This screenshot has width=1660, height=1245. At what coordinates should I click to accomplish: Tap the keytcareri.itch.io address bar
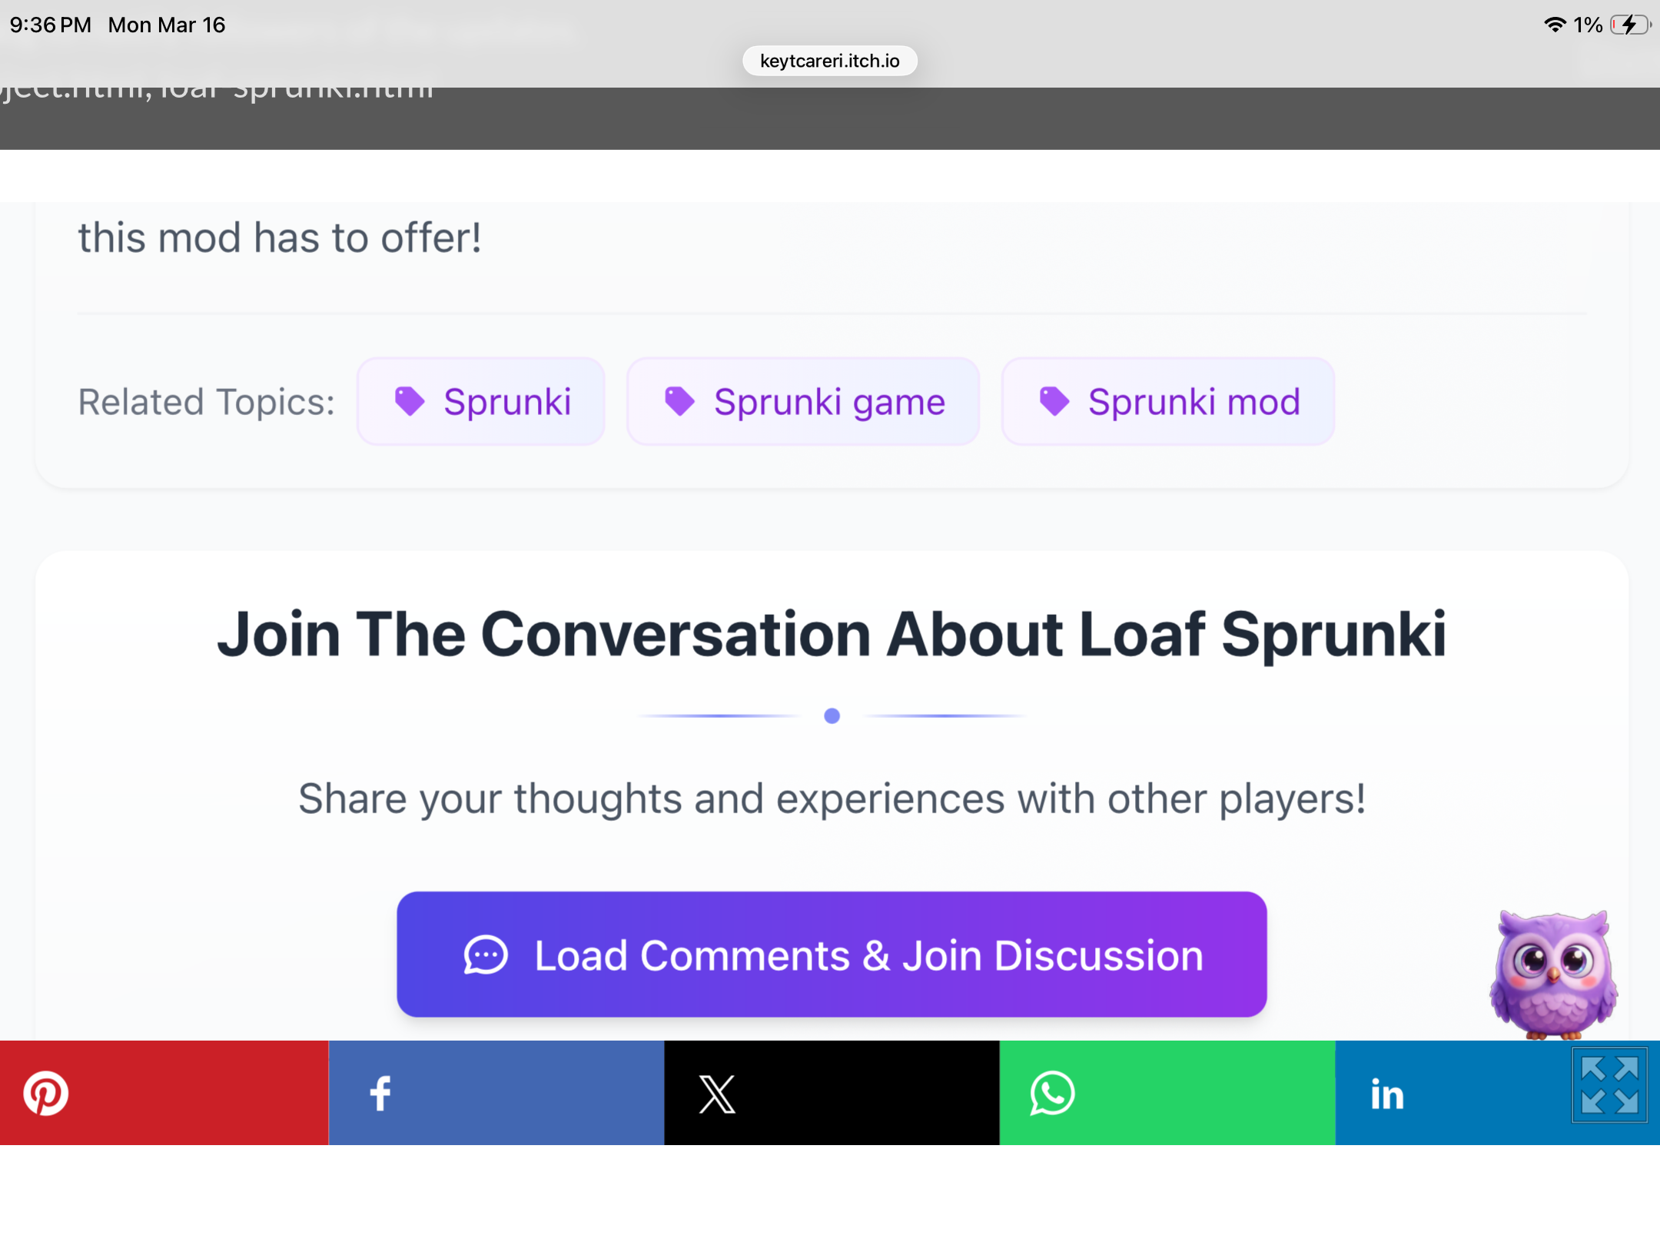coord(829,61)
